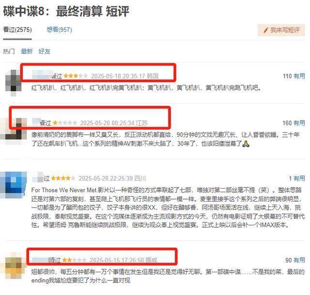Screen dimensions: 310x295
Task: Sort reviews by 热门
Action: 9,51
